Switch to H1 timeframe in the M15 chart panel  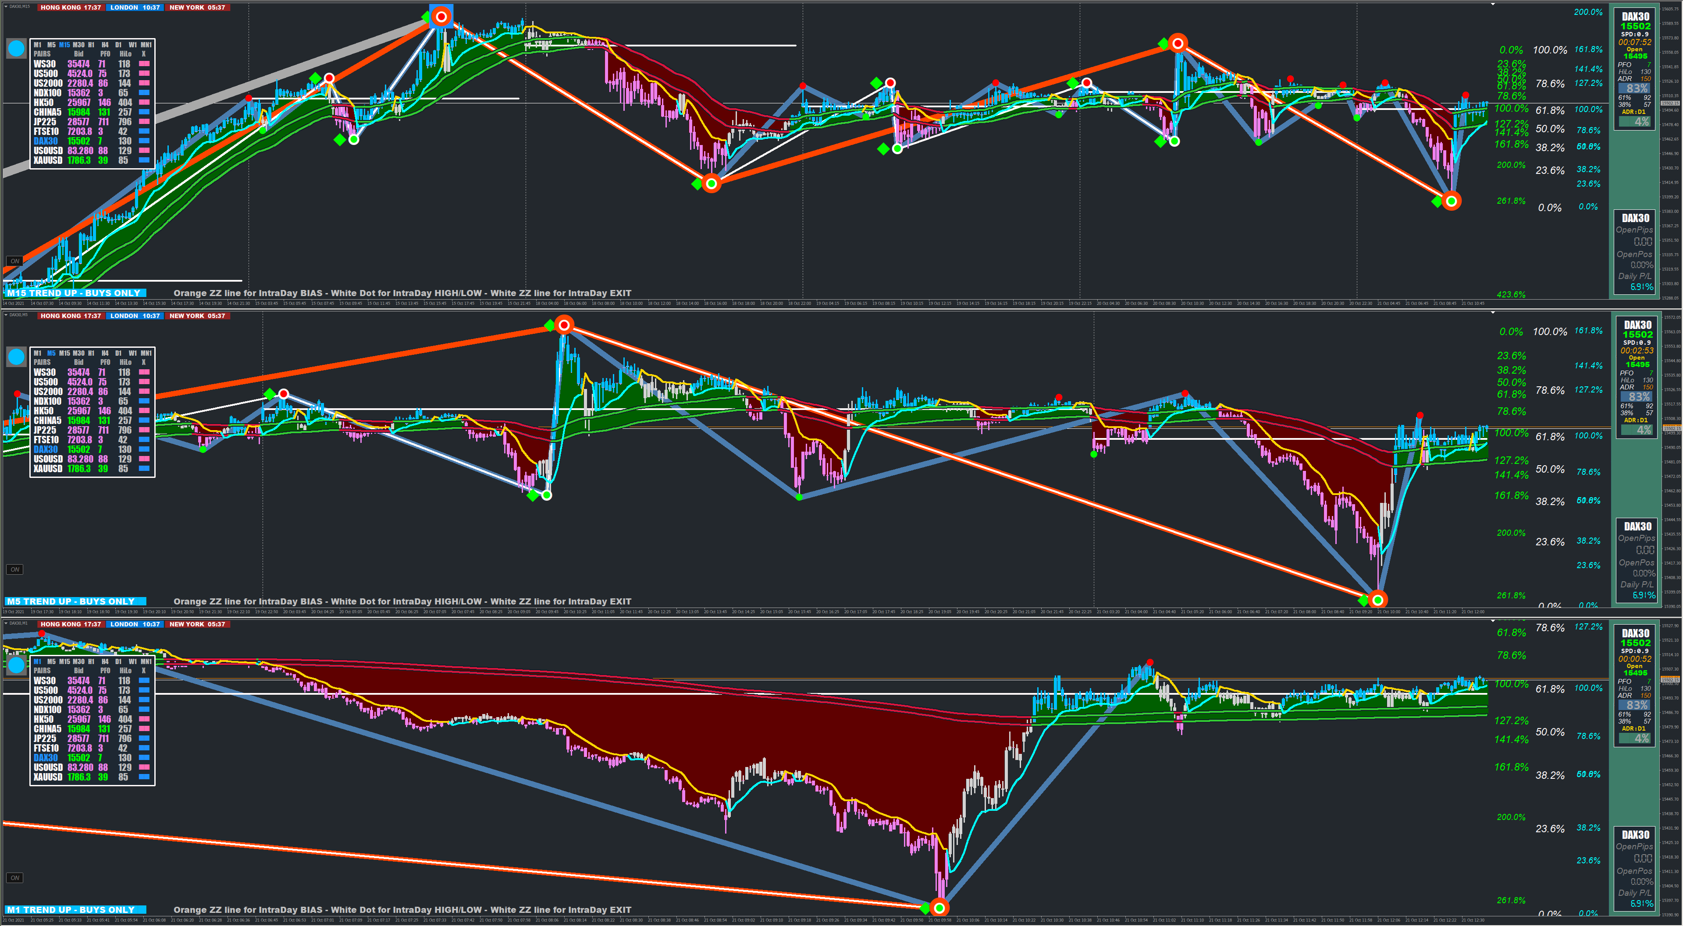tap(92, 45)
